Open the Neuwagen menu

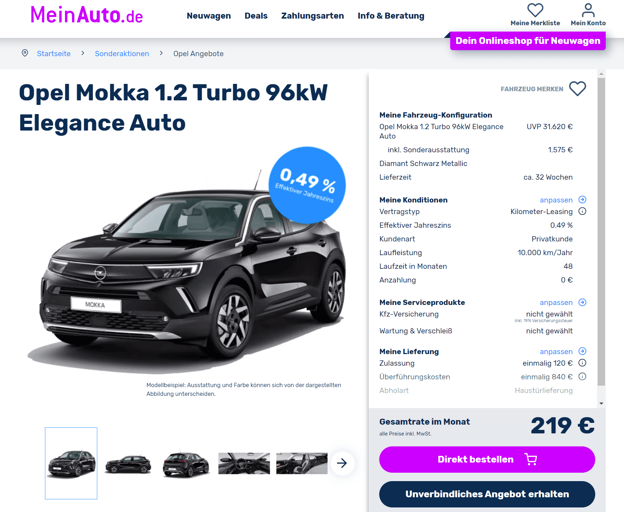click(209, 16)
